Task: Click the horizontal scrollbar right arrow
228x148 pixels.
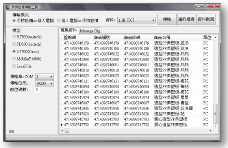Action: (211, 131)
